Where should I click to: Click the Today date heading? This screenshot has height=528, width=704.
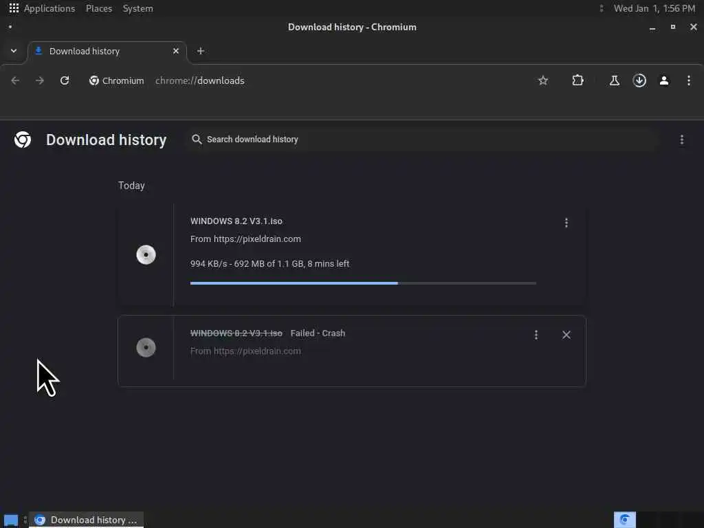click(x=131, y=186)
